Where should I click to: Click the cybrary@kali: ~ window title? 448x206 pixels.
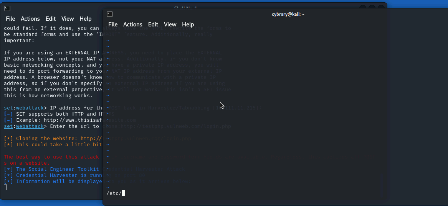click(x=288, y=14)
